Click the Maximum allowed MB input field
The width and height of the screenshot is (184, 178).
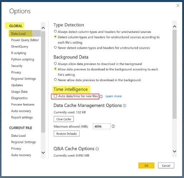tap(102, 127)
